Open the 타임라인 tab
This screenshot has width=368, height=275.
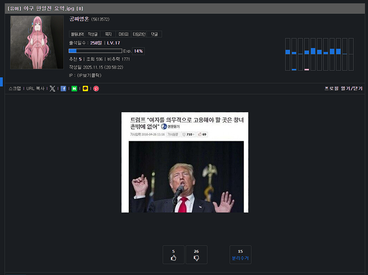tap(139, 34)
